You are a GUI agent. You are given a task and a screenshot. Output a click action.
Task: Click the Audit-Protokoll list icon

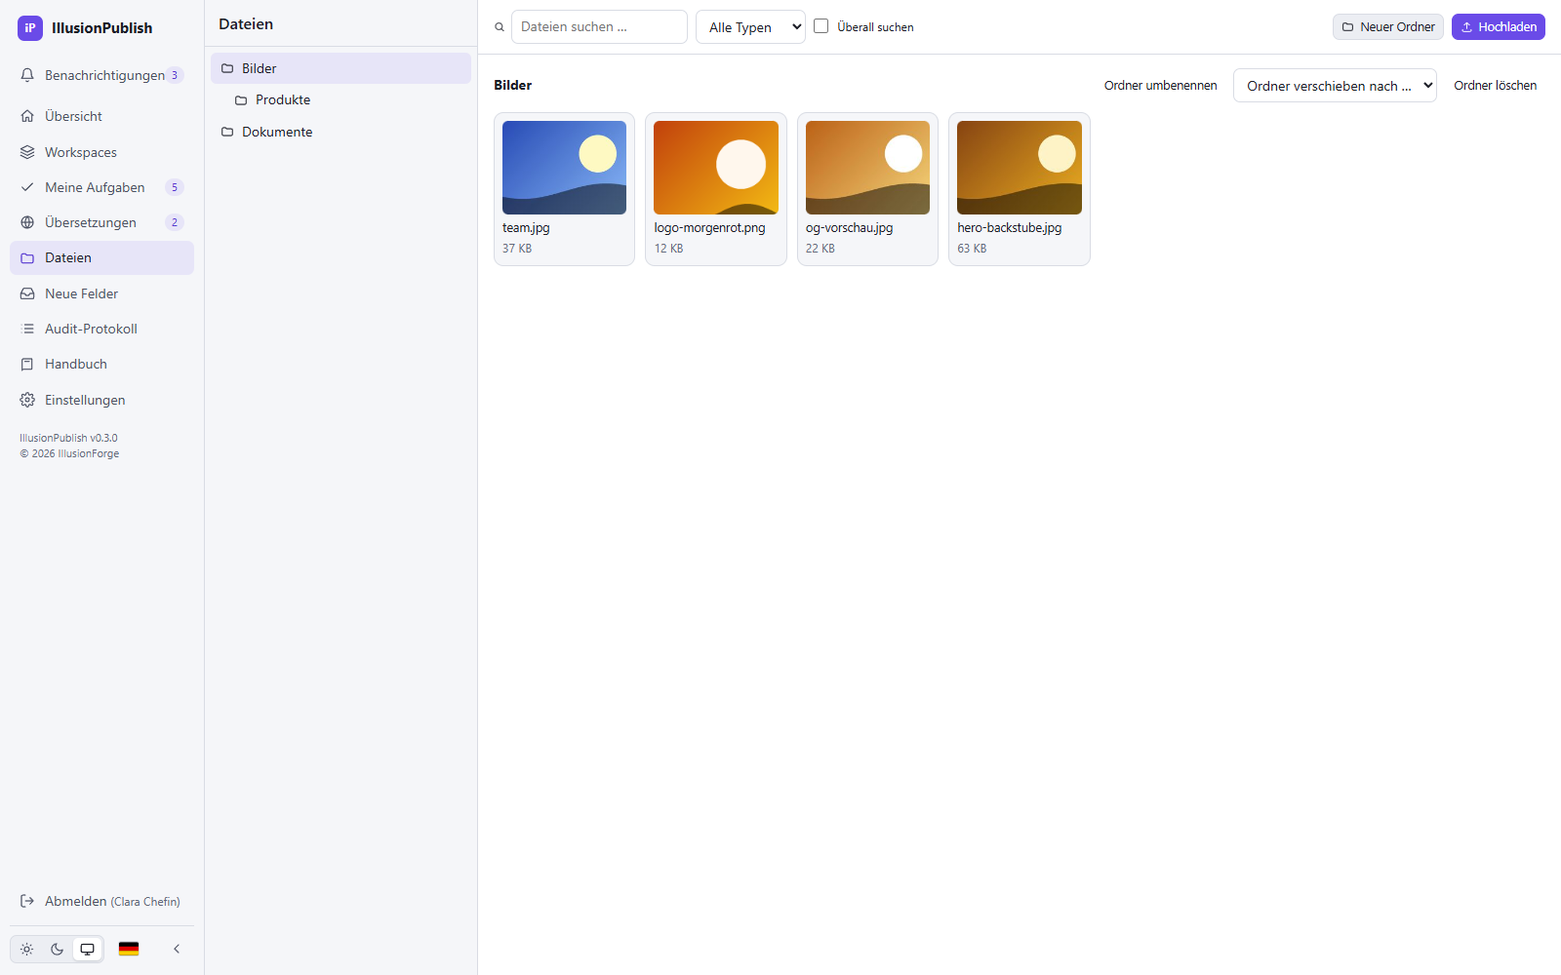pos(27,329)
